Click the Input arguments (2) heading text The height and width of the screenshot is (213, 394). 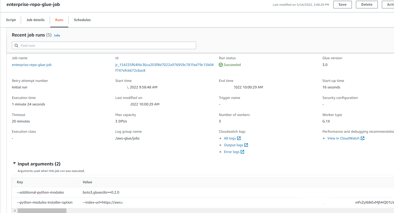pyautogui.click(x=39, y=164)
